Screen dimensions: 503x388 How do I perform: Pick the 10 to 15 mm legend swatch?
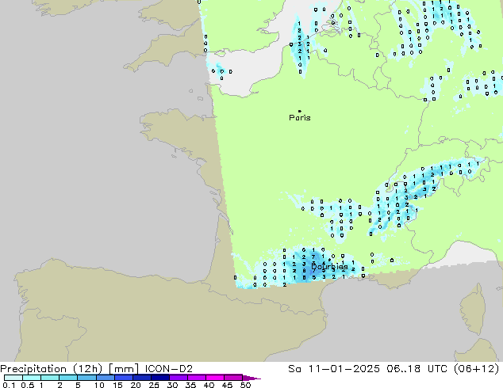tap(105, 378)
